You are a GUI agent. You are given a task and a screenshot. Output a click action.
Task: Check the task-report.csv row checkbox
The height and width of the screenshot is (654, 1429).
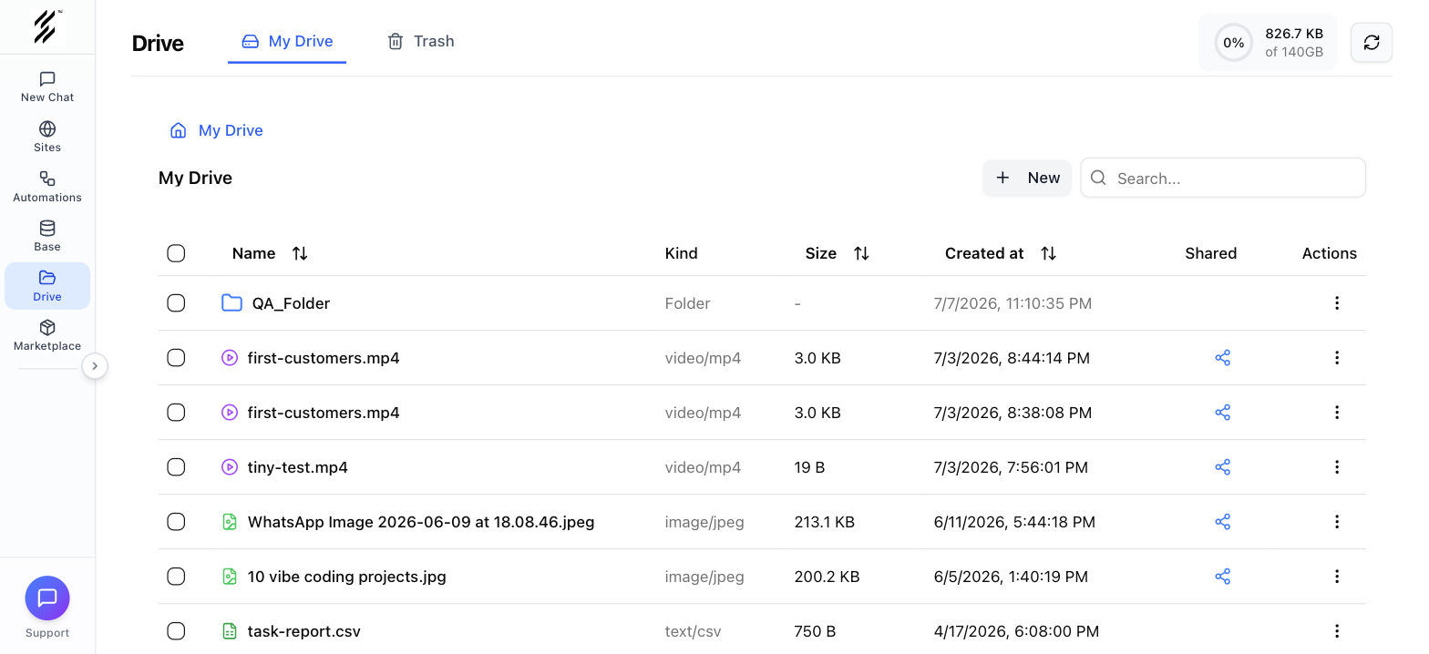pos(176,631)
